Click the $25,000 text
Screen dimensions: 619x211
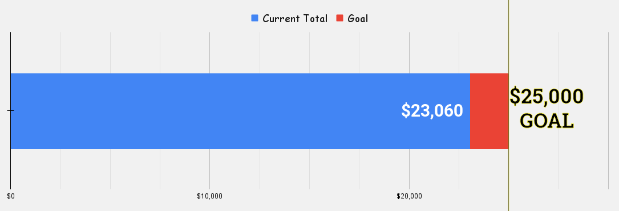coord(547,96)
